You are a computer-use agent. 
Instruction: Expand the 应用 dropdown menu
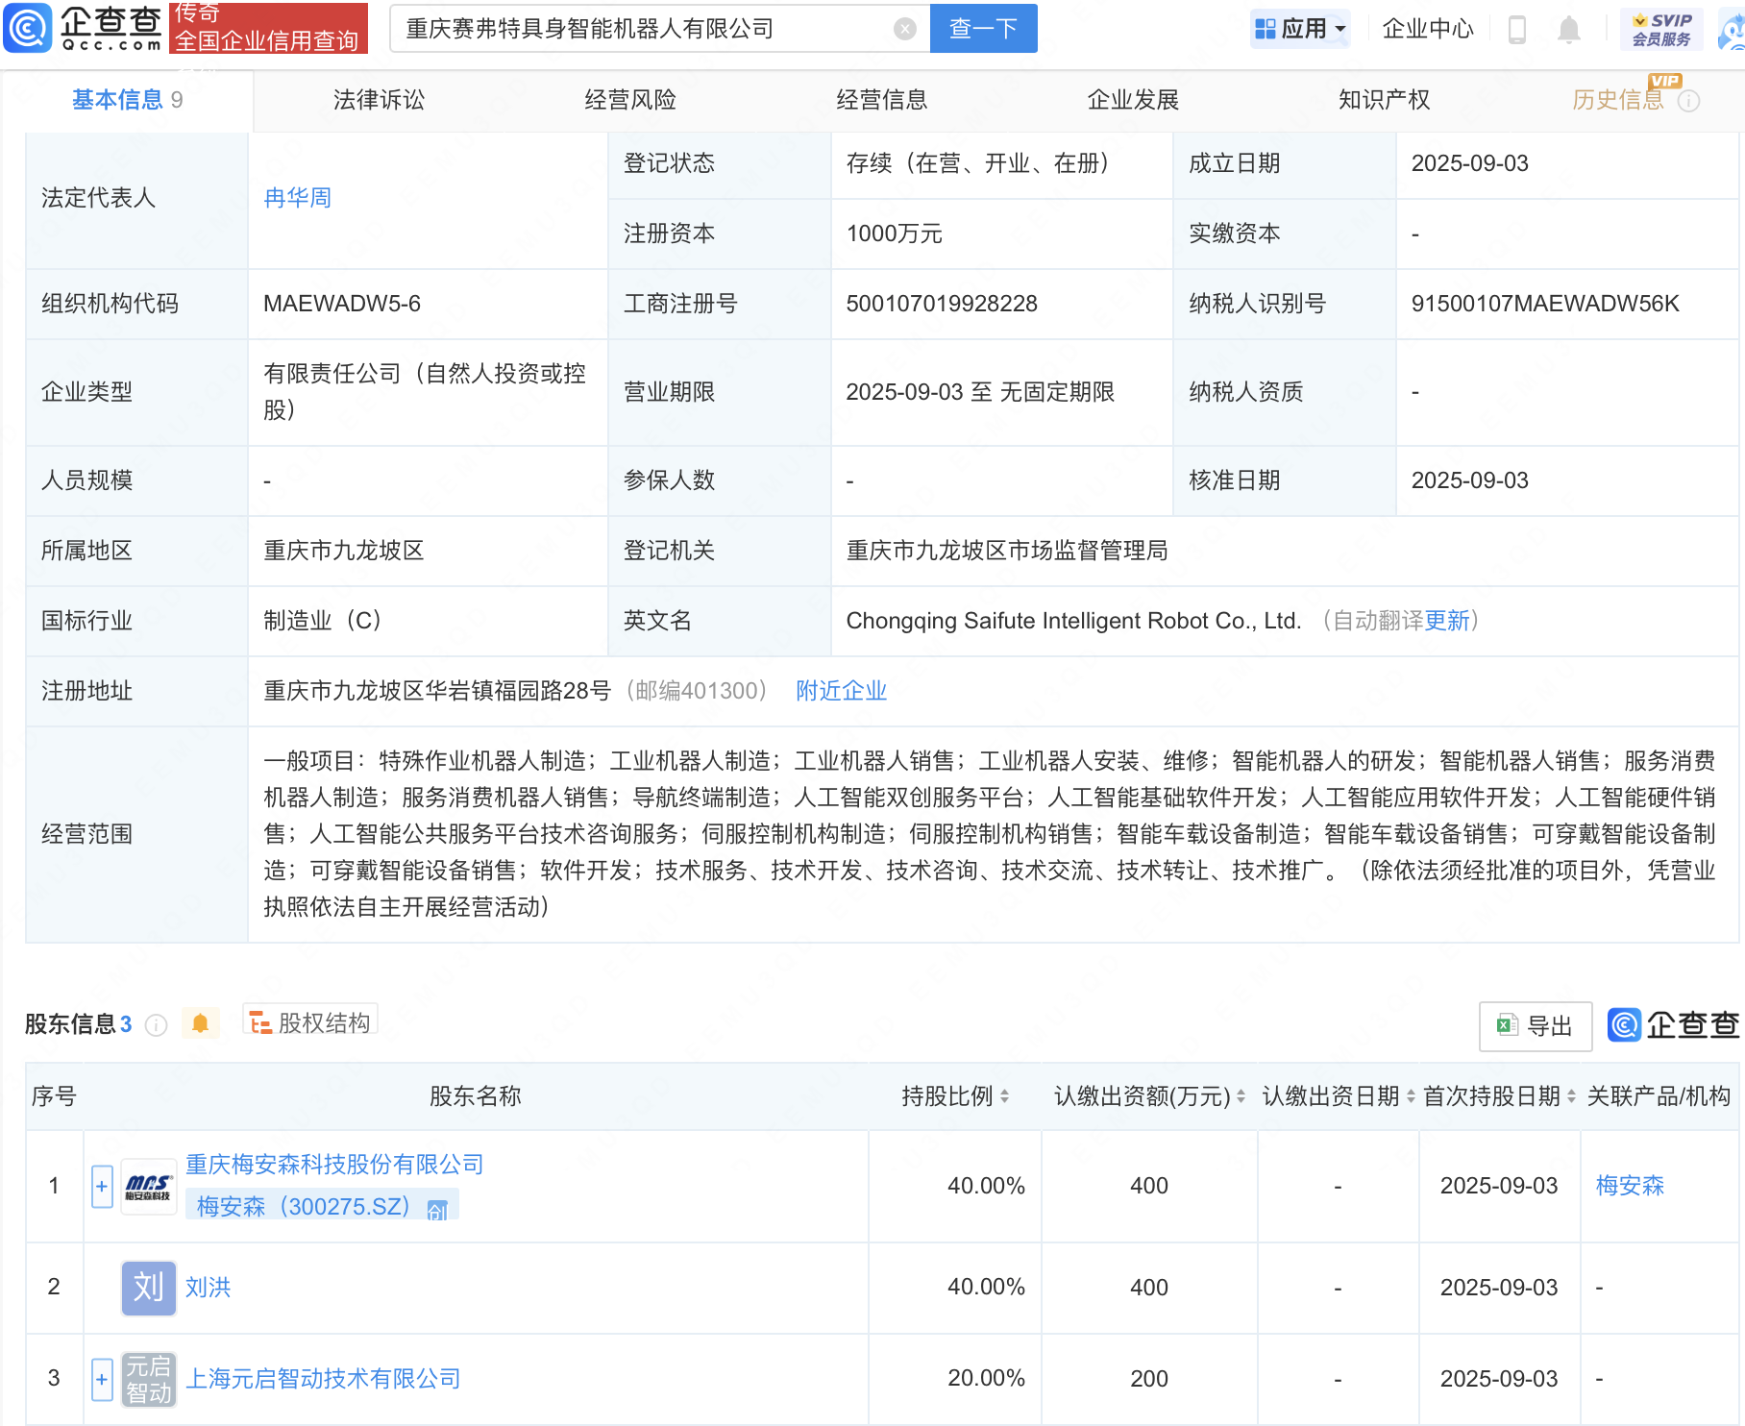click(x=1300, y=29)
